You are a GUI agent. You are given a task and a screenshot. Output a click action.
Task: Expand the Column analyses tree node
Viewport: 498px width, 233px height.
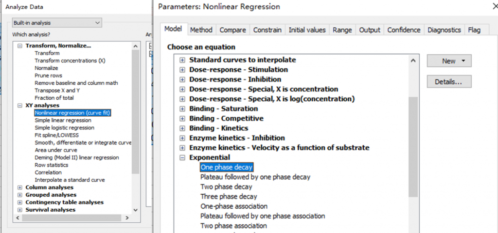[x=20, y=187]
